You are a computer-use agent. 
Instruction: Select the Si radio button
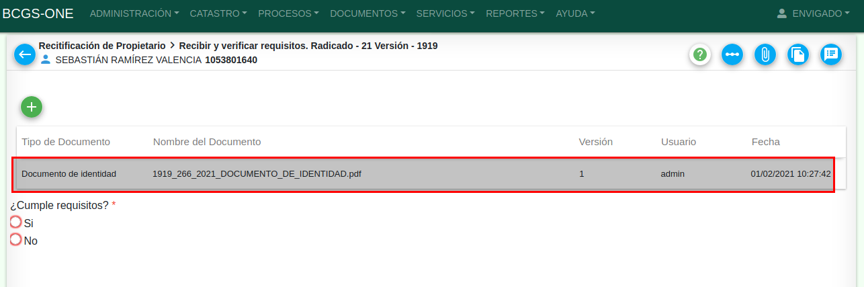point(16,222)
